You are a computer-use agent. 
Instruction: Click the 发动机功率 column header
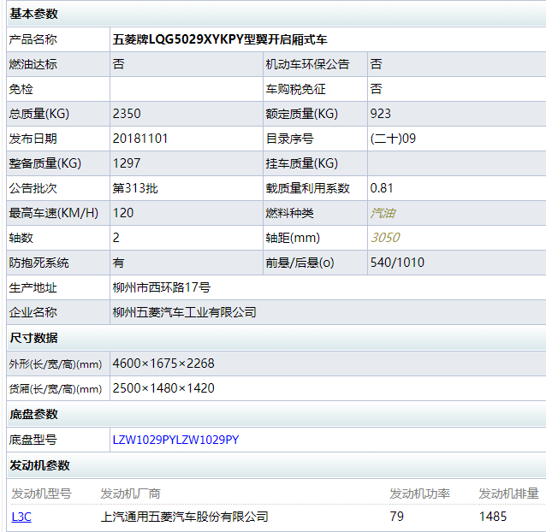coord(419,494)
